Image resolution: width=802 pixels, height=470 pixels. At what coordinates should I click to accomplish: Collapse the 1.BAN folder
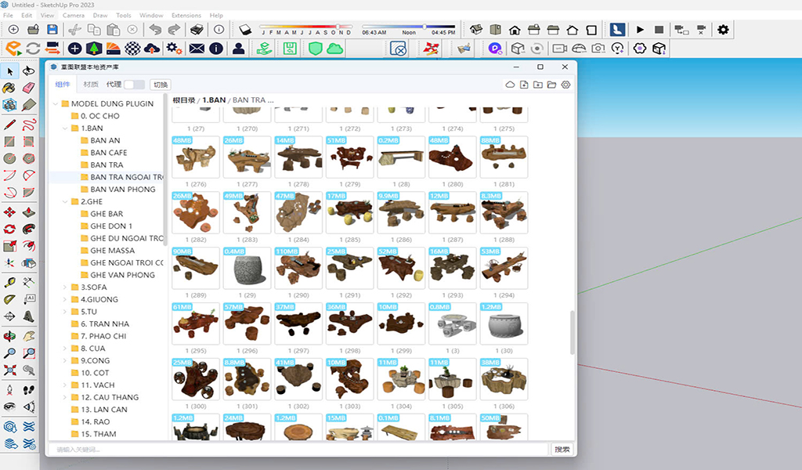pyautogui.click(x=65, y=128)
